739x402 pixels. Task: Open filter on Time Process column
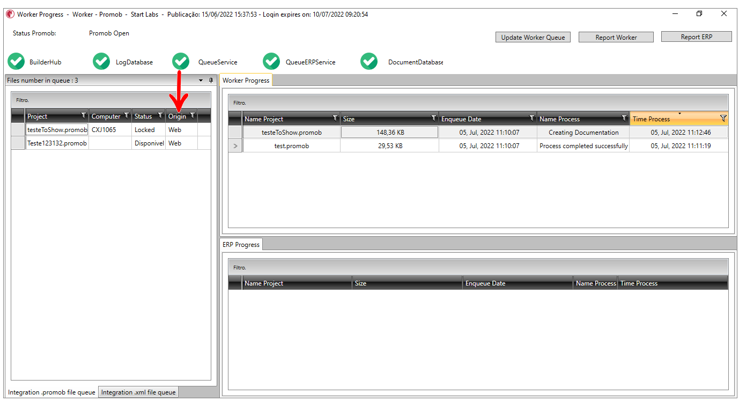[723, 118]
